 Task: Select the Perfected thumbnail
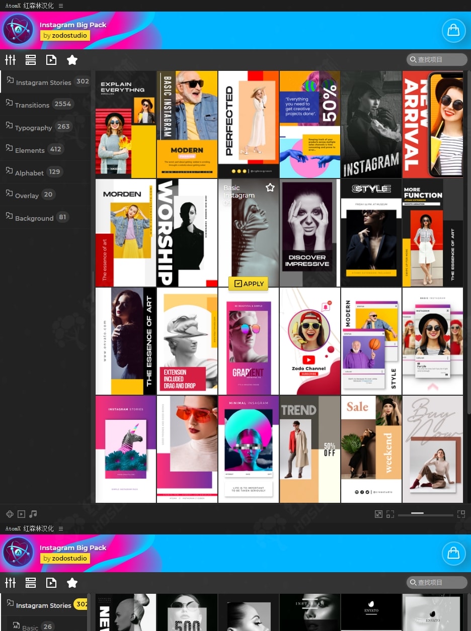pyautogui.click(x=249, y=124)
